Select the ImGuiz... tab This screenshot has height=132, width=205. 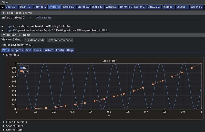point(154,7)
